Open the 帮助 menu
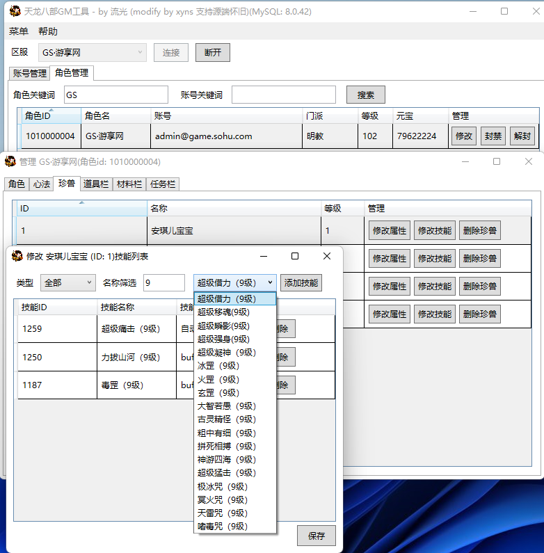The image size is (544, 553). point(48,31)
